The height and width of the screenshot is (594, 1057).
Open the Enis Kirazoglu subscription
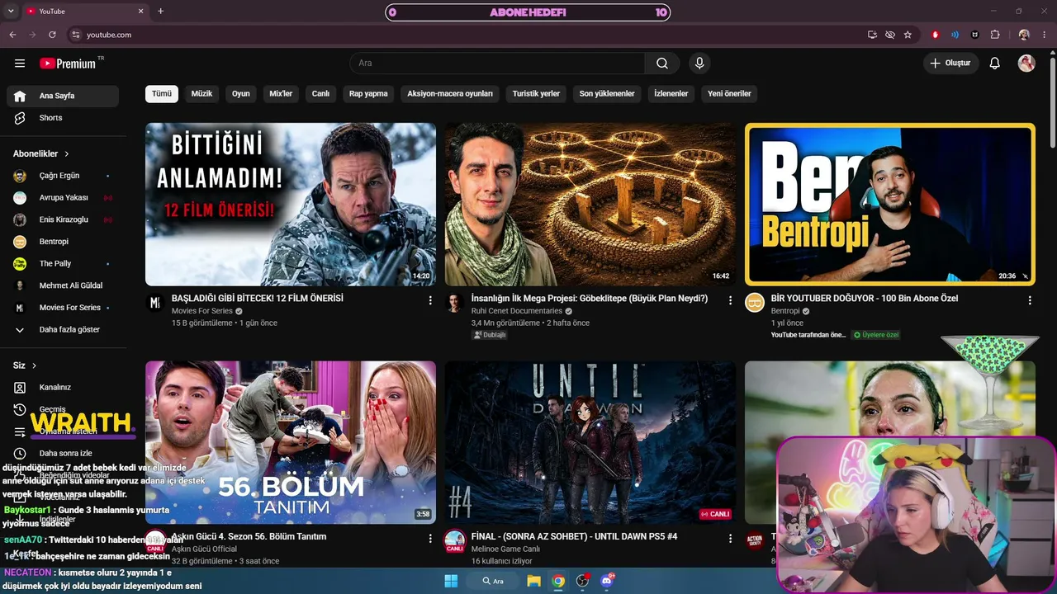pyautogui.click(x=63, y=219)
